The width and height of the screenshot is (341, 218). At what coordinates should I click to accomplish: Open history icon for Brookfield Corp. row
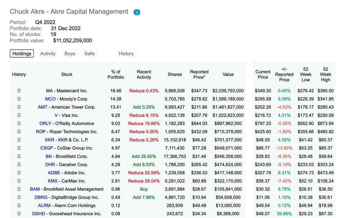(x=19, y=156)
